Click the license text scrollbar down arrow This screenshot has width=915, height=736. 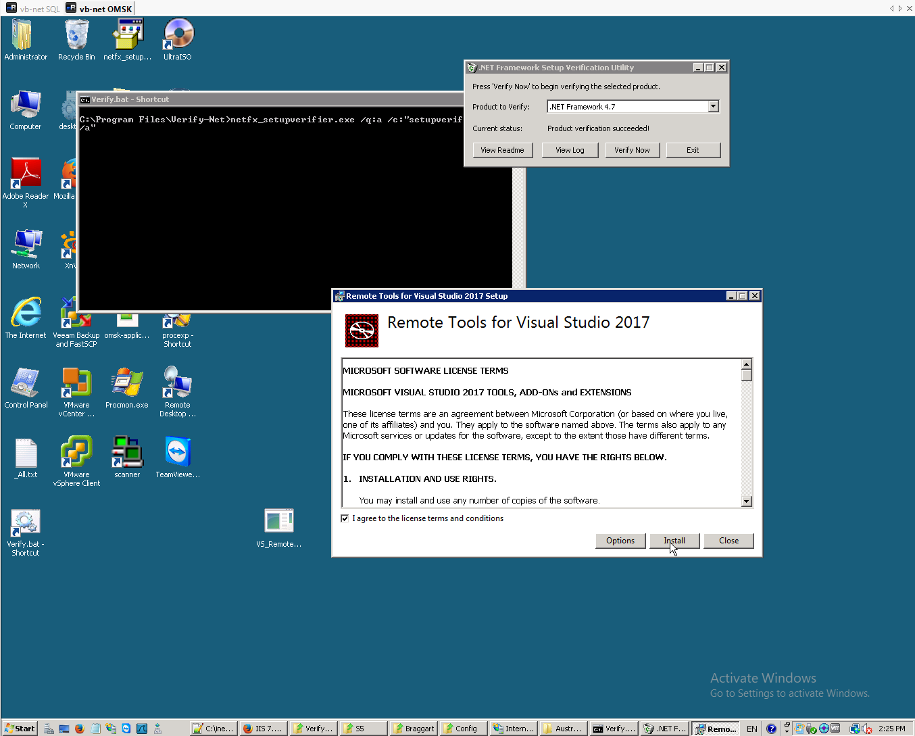point(747,501)
